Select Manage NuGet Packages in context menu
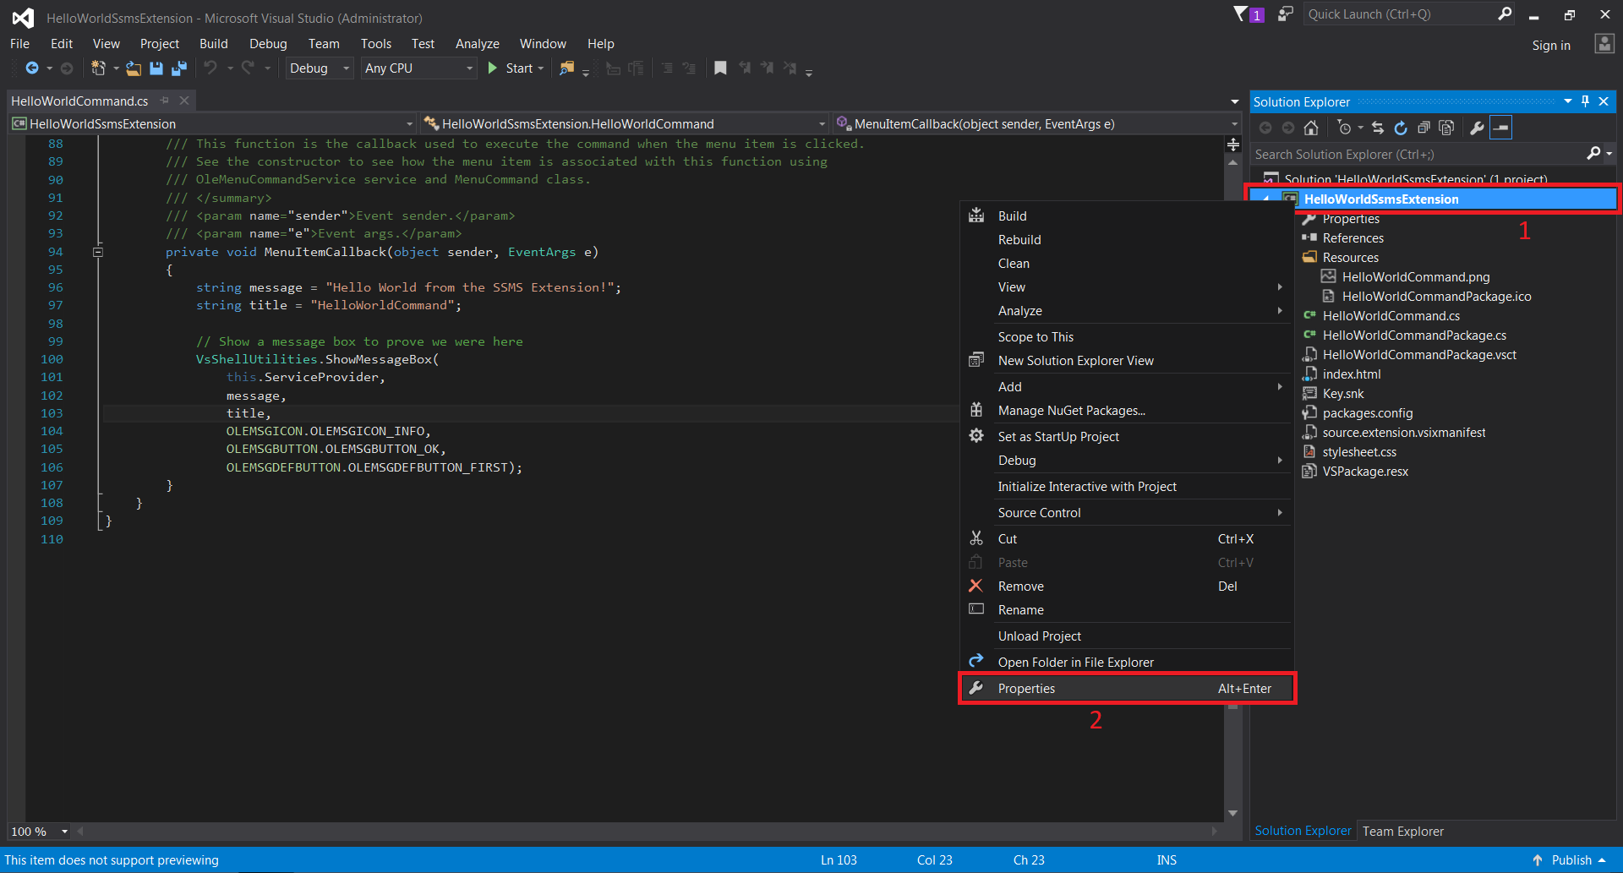 point(1128,411)
